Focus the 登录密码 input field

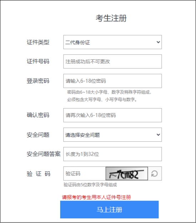113,81
